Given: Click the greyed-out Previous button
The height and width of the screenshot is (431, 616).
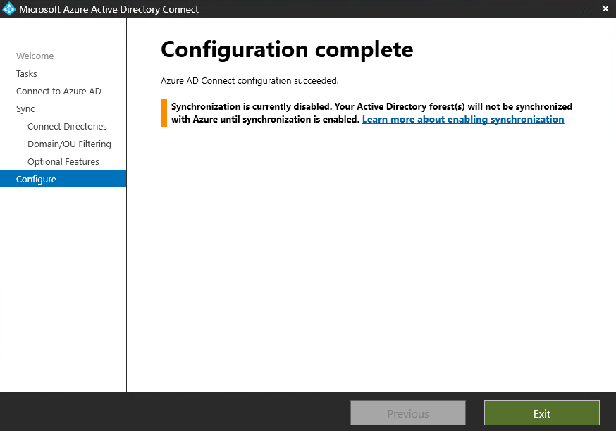Looking at the screenshot, I should coord(407,413).
